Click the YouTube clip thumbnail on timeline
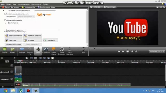The image size is (166, 93). click(18, 84)
